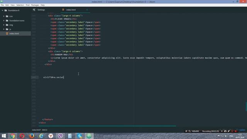The width and height of the screenshot is (247, 139).
Task: Open the Packages menu
Action: [x=35, y=5]
